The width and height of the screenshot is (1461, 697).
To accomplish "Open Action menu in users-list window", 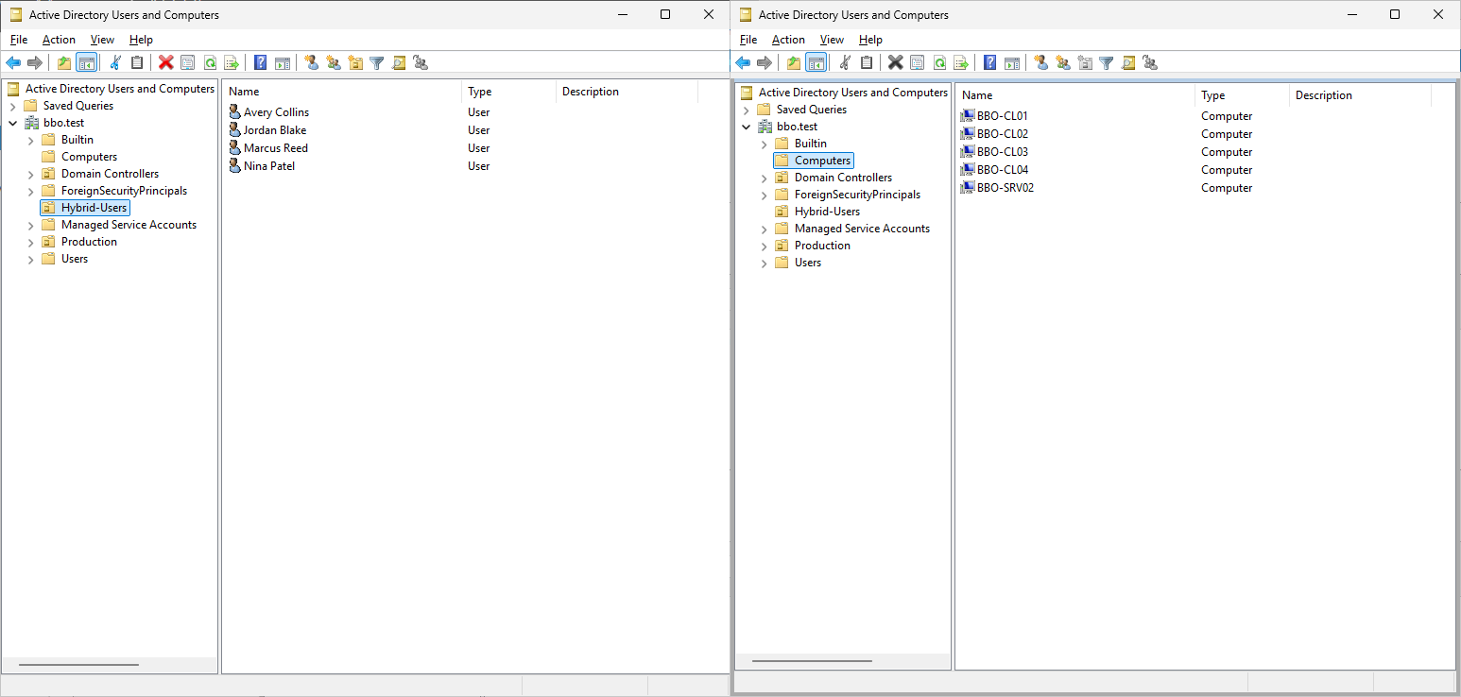I will 59,40.
